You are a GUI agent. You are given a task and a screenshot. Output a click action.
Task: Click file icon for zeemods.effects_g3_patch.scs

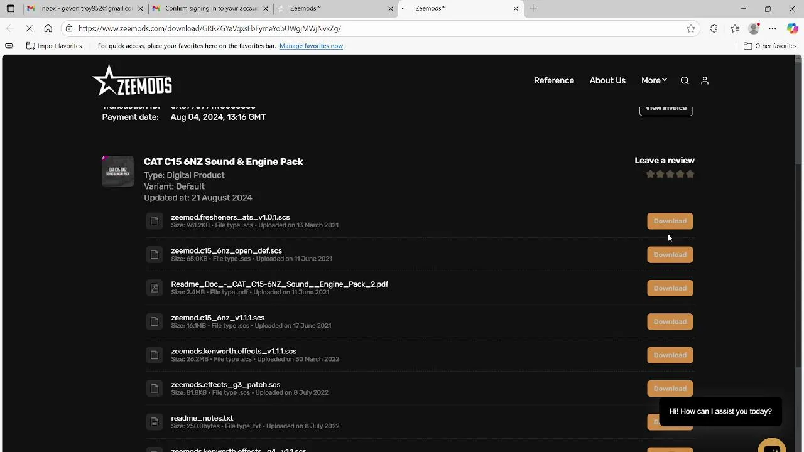[x=155, y=389]
